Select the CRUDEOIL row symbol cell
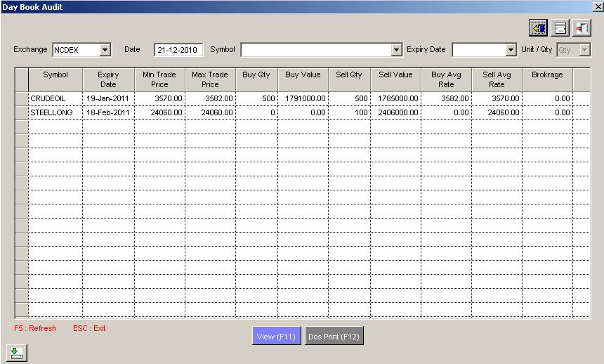Viewport: 604px width, 364px height. coord(55,98)
